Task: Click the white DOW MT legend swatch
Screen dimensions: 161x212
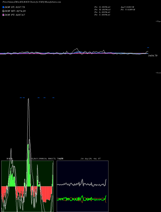Action: pyautogui.click(x=4, y=11)
